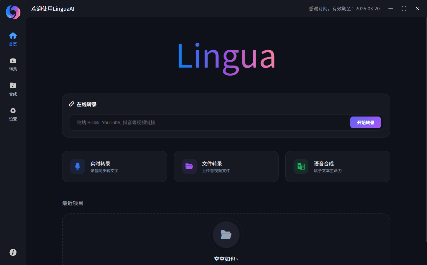Screen dimensions: 427x265
Task: Minimize the LinguaAI window
Action: tap(391, 8)
